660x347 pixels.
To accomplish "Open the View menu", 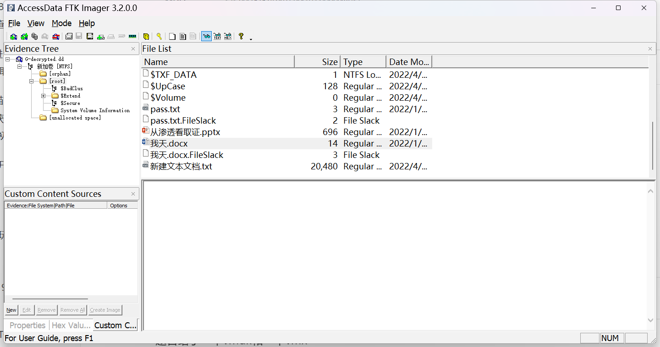I will click(36, 23).
